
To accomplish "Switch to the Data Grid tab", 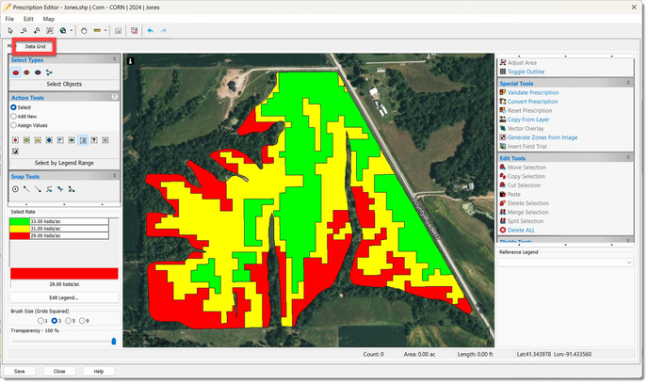I will click(35, 45).
